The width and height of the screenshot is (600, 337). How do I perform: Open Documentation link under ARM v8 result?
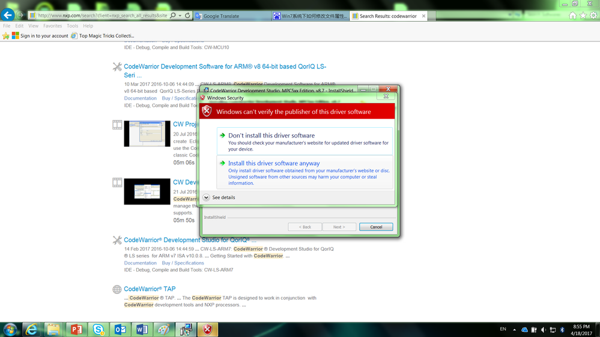point(140,98)
